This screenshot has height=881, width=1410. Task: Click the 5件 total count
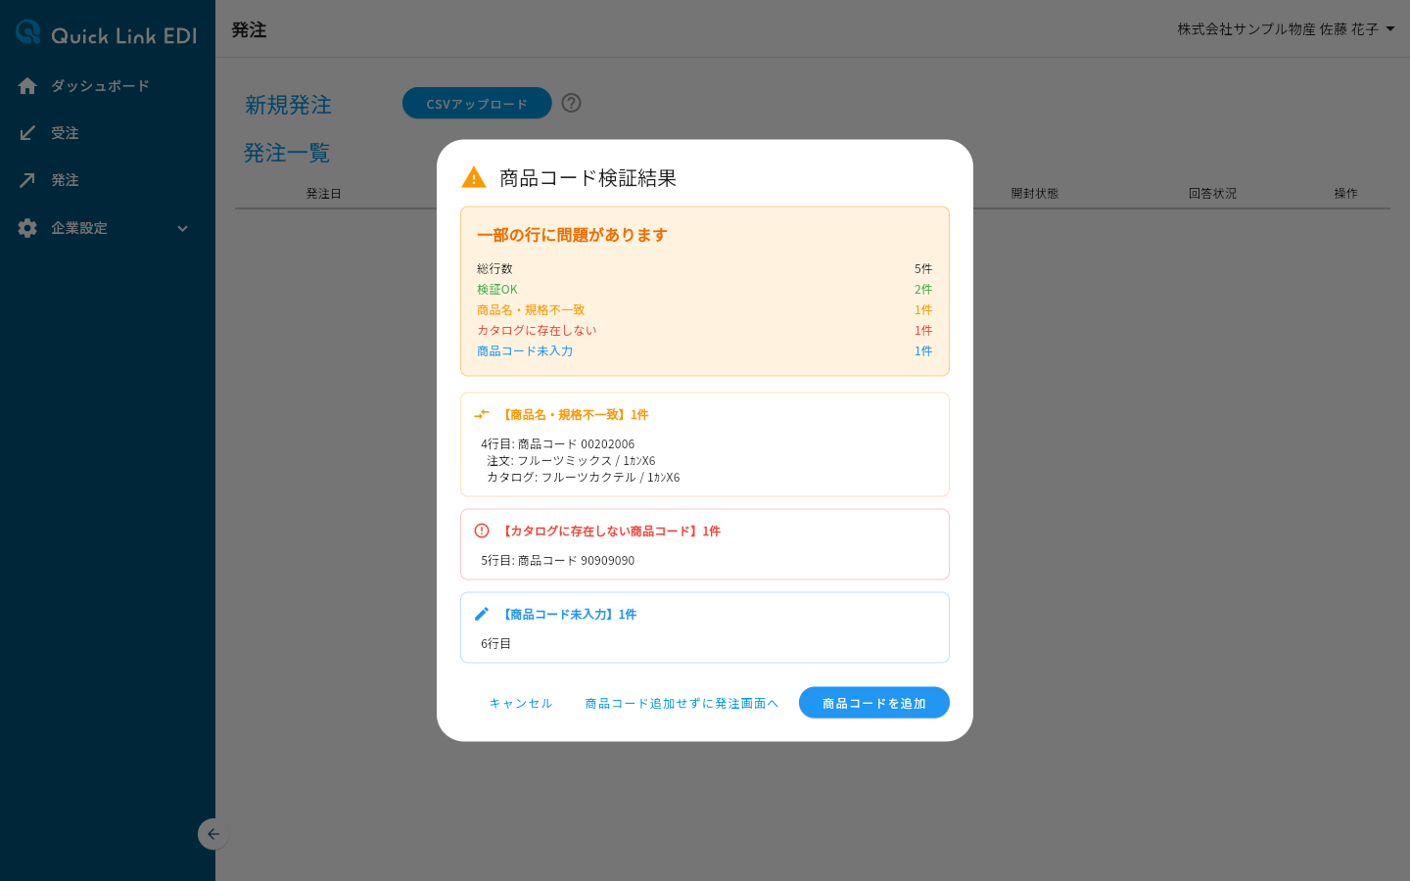click(x=923, y=268)
